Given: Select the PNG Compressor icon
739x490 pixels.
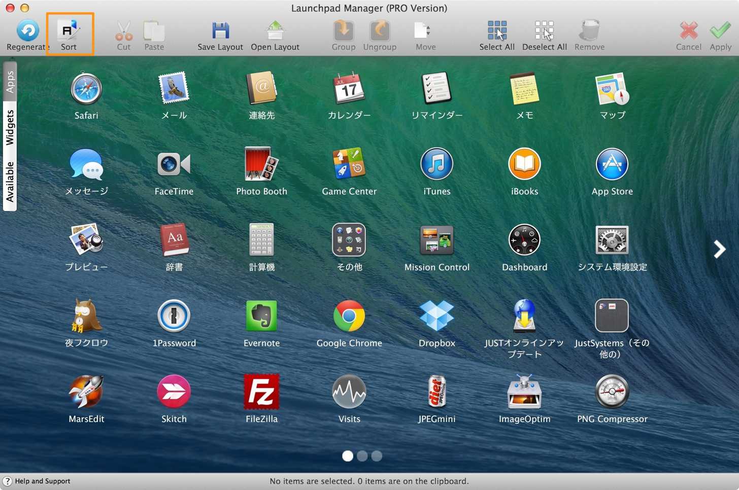Looking at the screenshot, I should coord(612,392).
